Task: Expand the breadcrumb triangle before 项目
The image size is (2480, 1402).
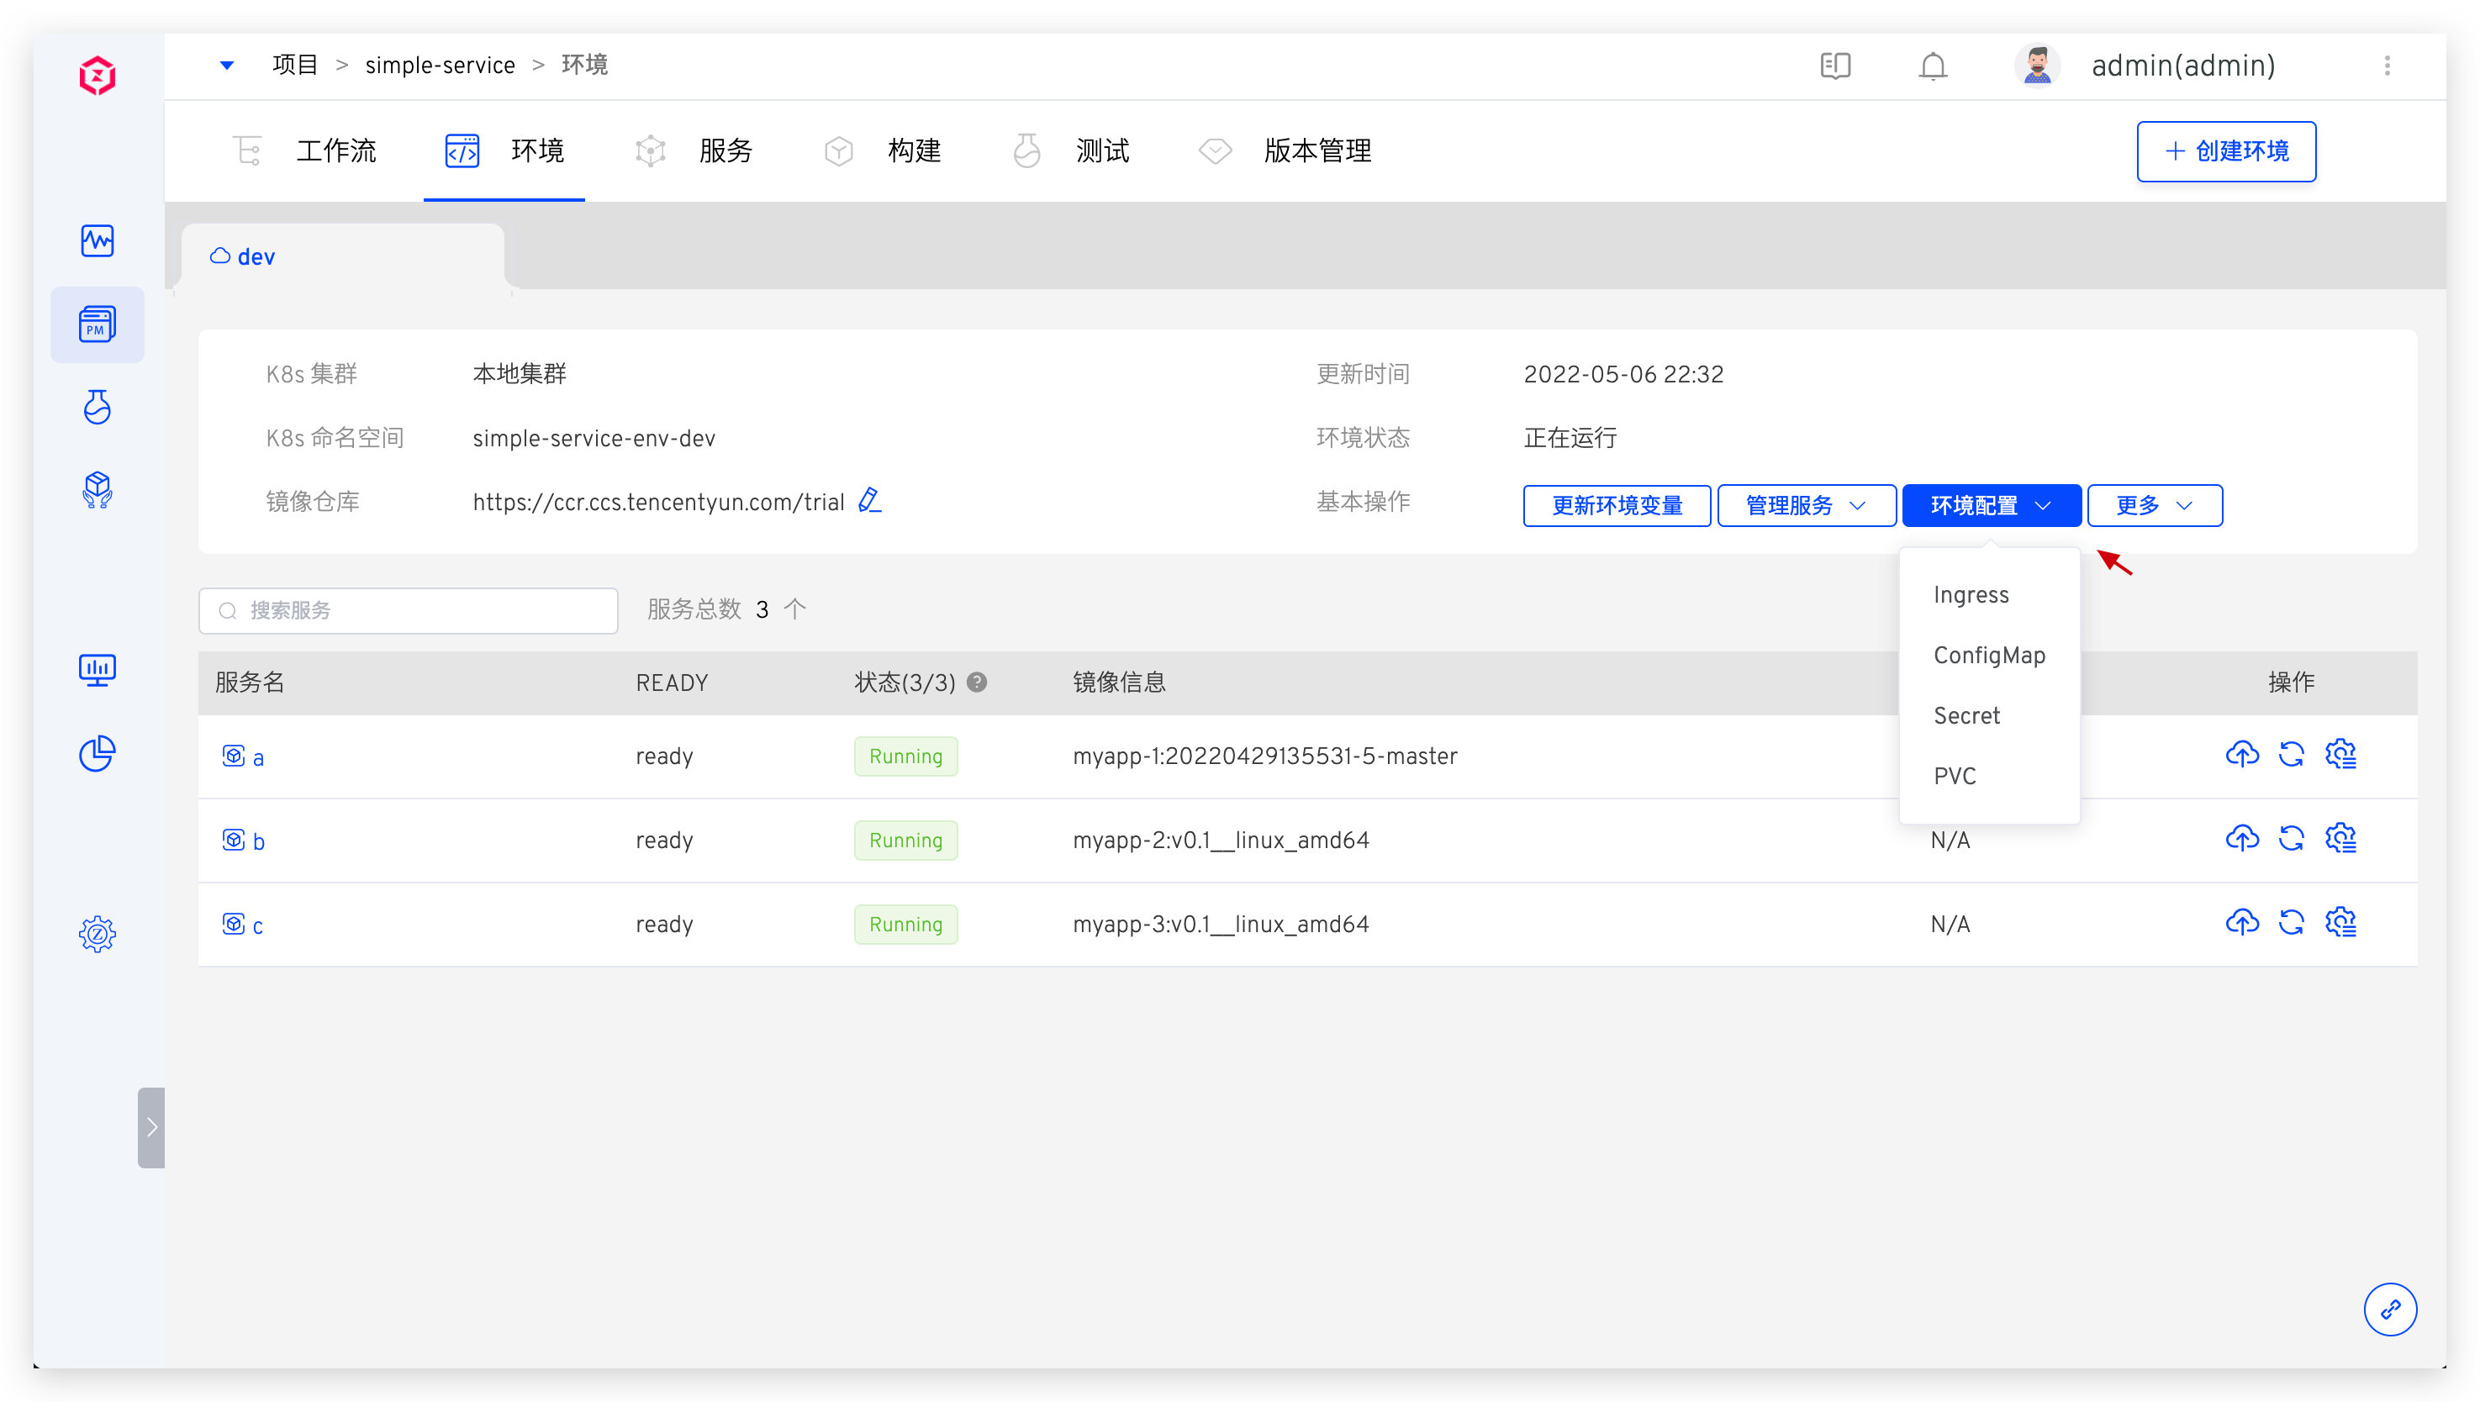Action: click(x=226, y=66)
